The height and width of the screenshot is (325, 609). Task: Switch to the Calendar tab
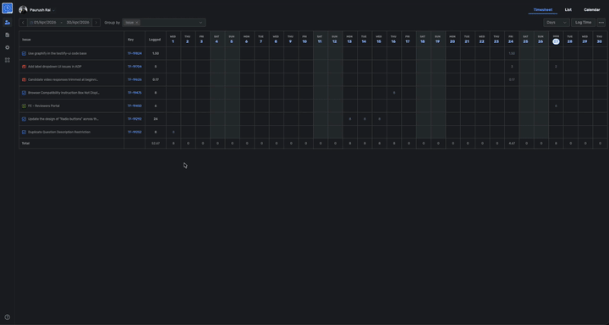tap(592, 9)
